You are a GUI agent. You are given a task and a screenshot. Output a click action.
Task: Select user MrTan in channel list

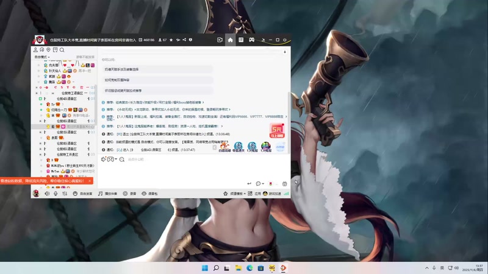pos(55,171)
